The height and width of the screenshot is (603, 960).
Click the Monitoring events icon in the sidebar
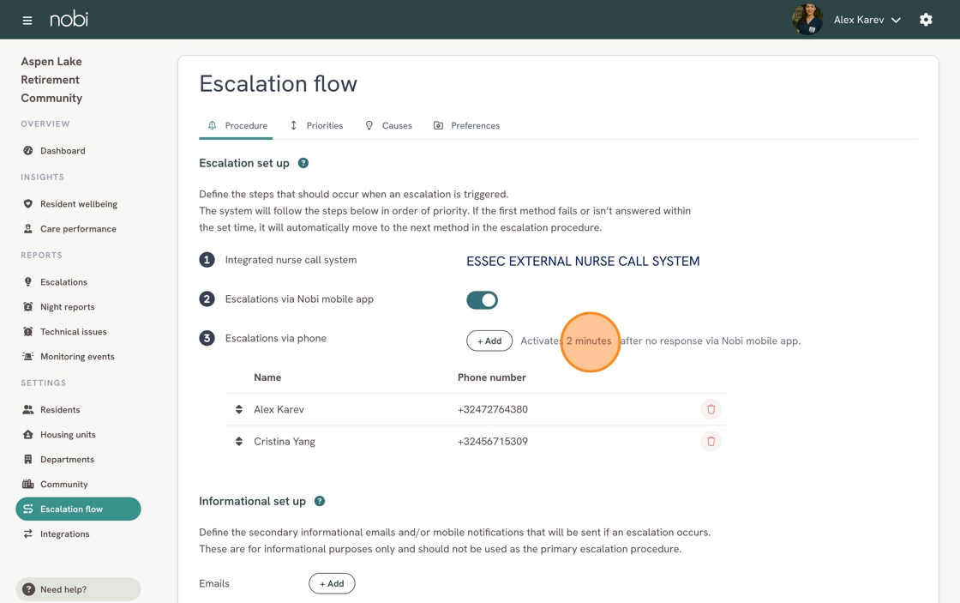click(x=27, y=357)
